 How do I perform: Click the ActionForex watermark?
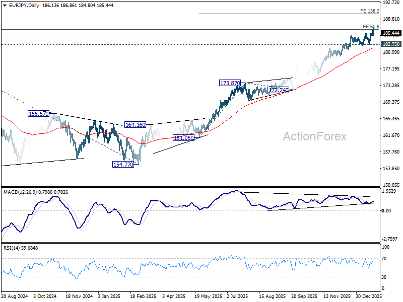(314, 136)
